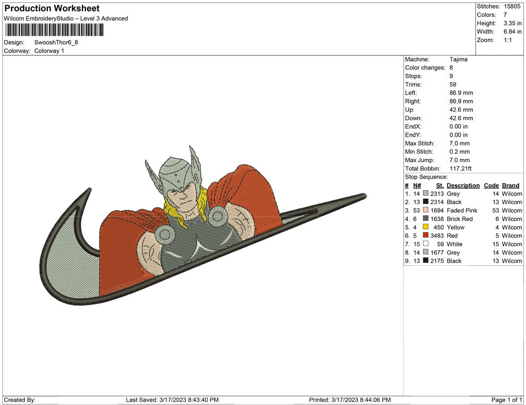The height and width of the screenshot is (405, 526).
Task: Click the Stops value '9'
Action: point(451,76)
